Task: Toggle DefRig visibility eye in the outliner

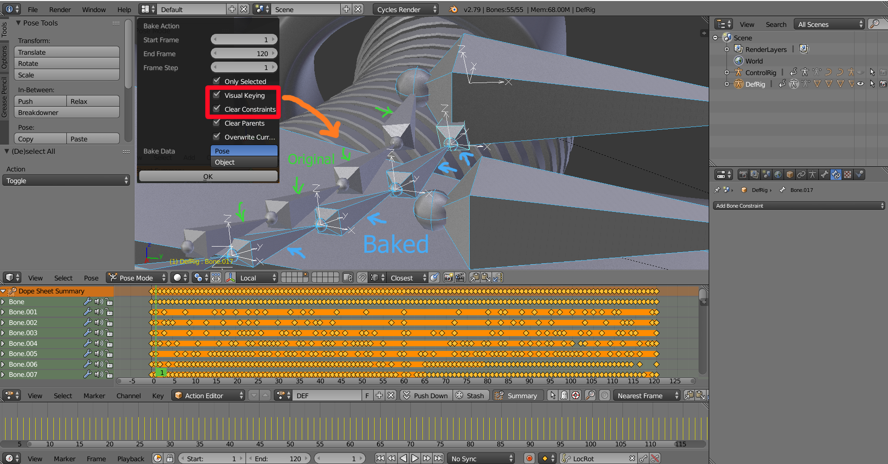Action: click(861, 84)
